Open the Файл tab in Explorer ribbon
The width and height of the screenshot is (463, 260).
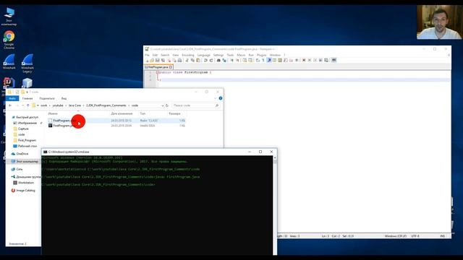point(12,98)
